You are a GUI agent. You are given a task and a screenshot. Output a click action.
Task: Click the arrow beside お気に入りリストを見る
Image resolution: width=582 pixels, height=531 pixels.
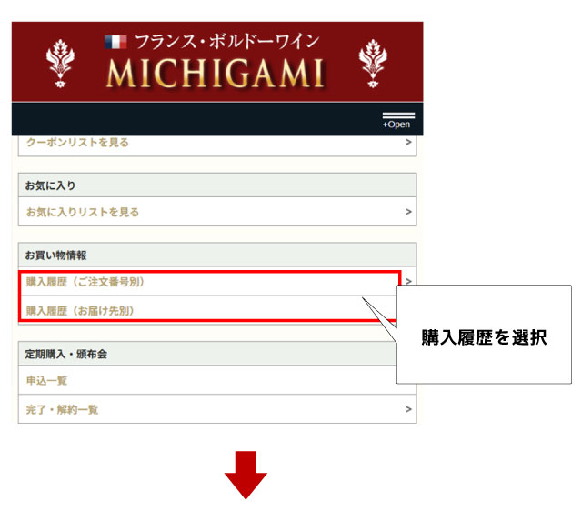pos(408,212)
